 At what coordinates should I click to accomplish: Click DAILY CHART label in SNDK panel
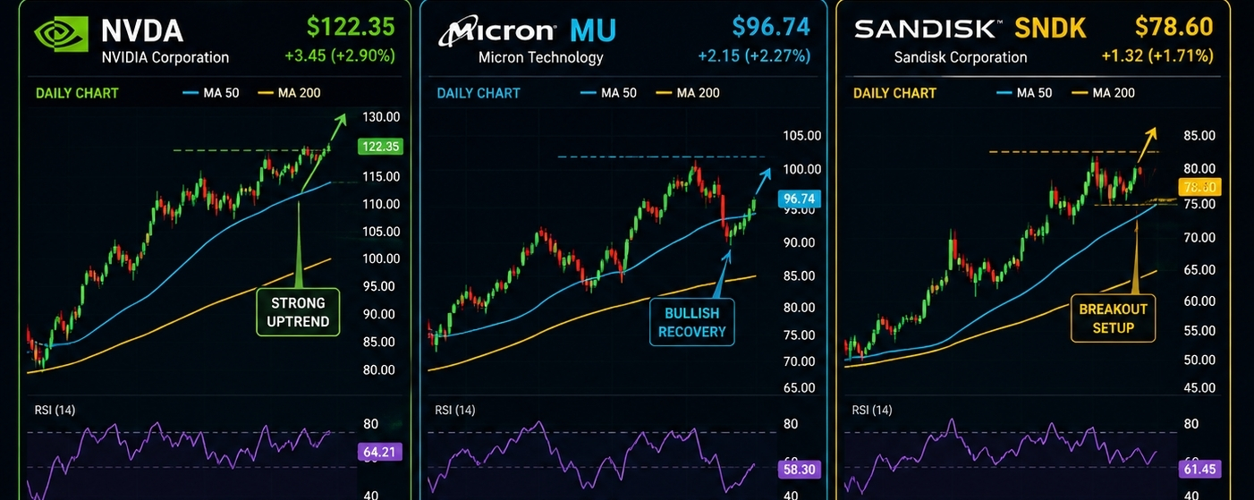tap(894, 93)
